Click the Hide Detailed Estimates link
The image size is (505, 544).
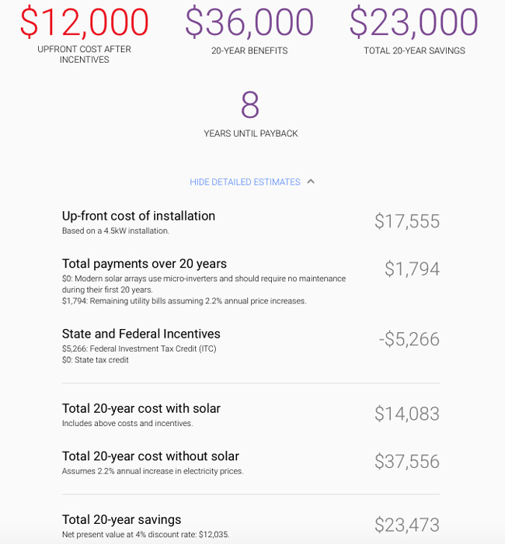click(x=245, y=182)
